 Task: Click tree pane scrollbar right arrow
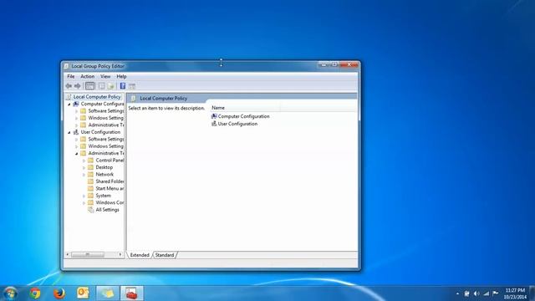pyautogui.click(x=120, y=254)
